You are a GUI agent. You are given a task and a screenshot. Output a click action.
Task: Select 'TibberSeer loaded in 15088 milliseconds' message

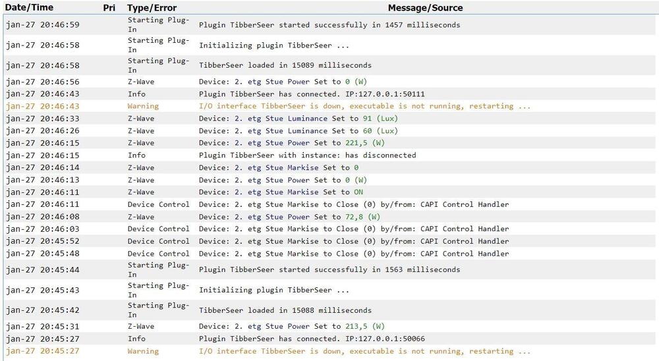coord(285,310)
